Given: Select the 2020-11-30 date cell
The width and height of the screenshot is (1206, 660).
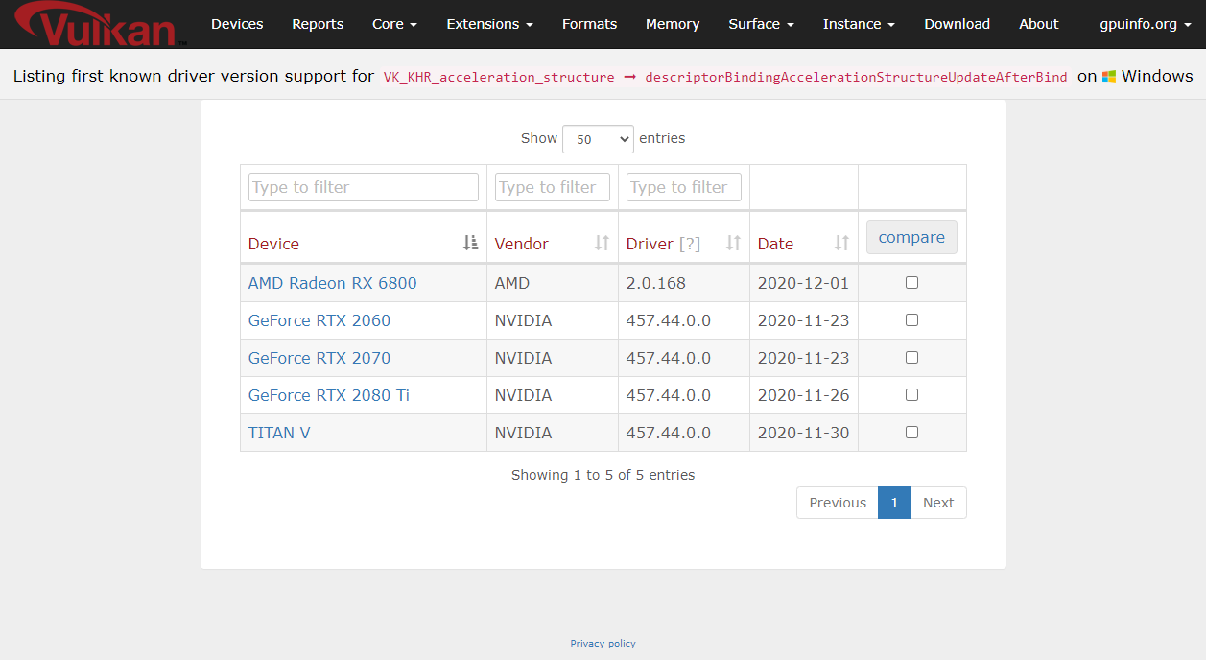Looking at the screenshot, I should pos(804,433).
